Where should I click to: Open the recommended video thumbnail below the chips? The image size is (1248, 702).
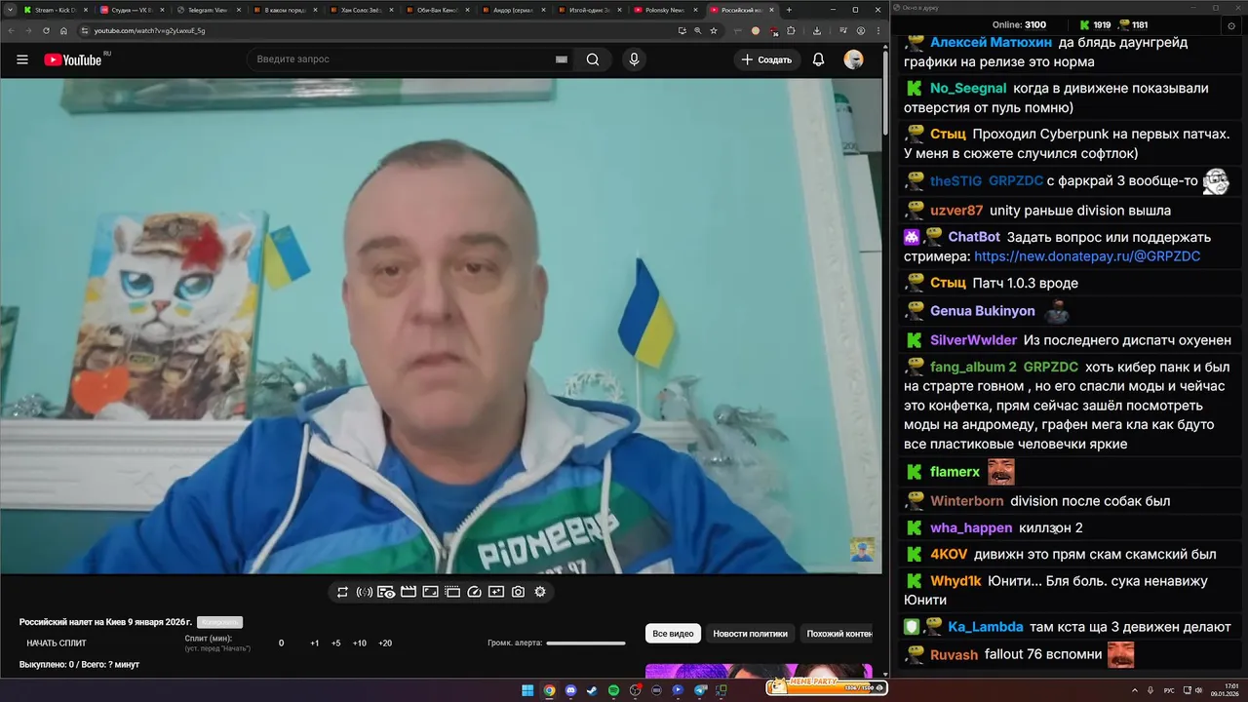point(759,671)
